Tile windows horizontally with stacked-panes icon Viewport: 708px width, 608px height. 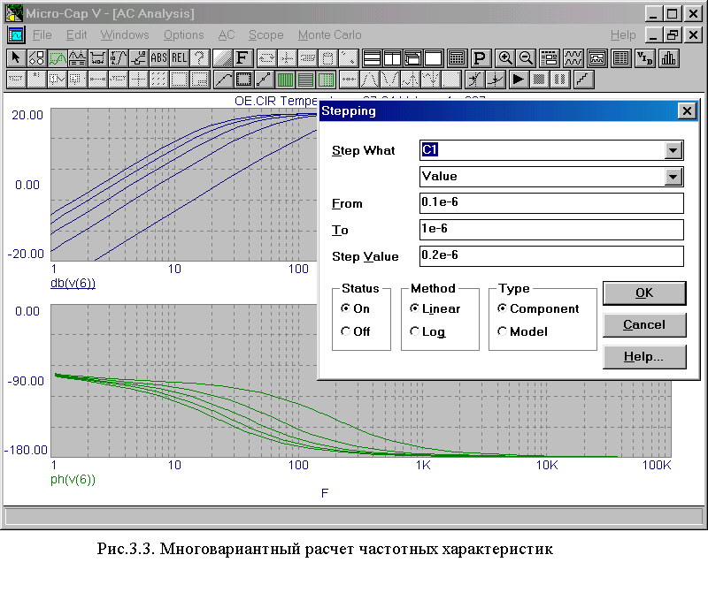click(x=372, y=58)
